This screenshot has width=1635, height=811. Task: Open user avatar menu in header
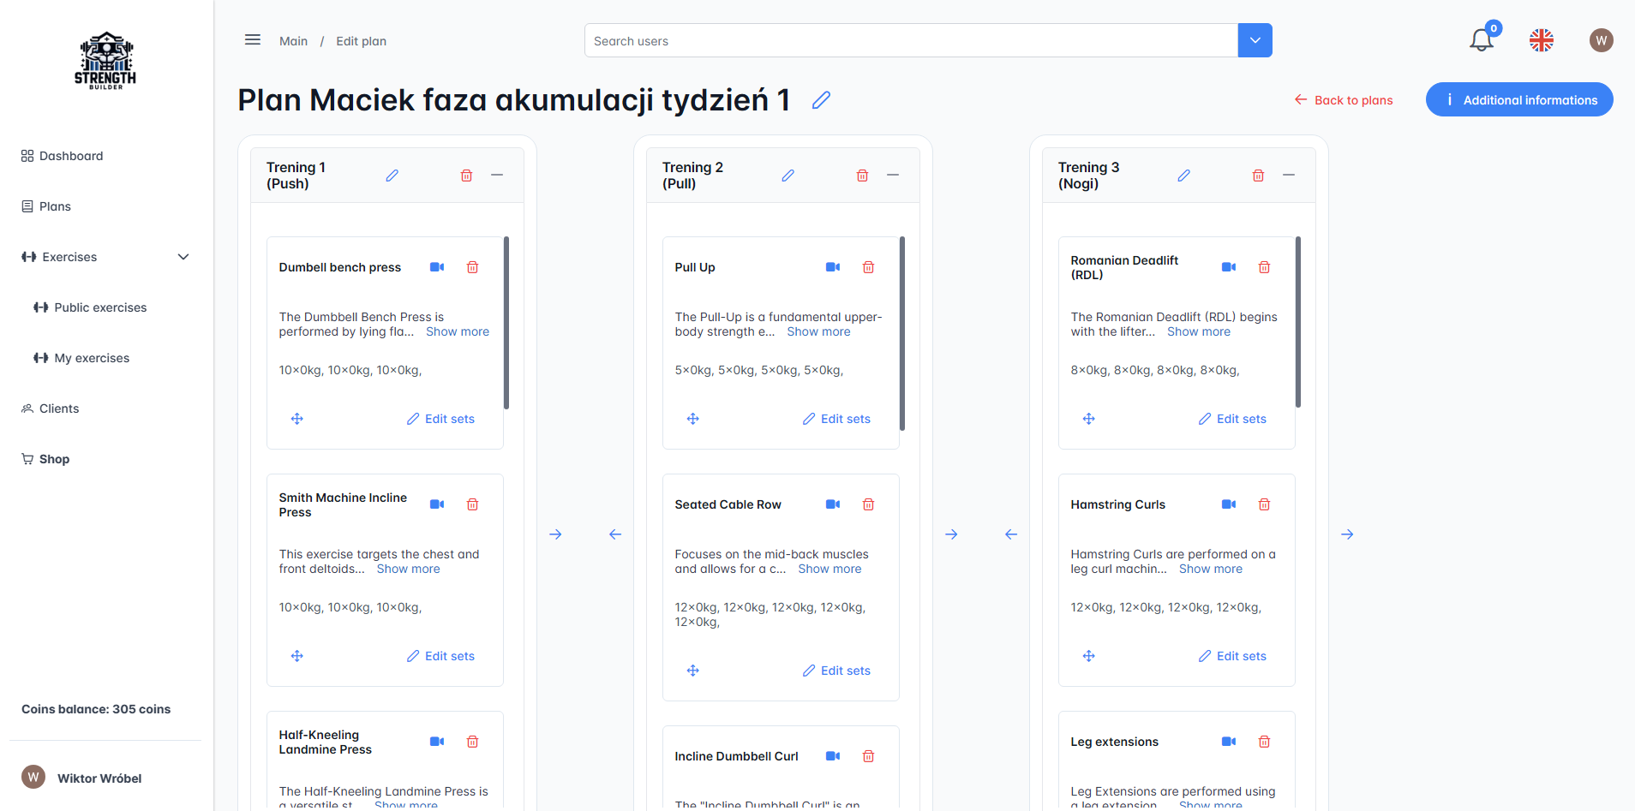(1601, 40)
